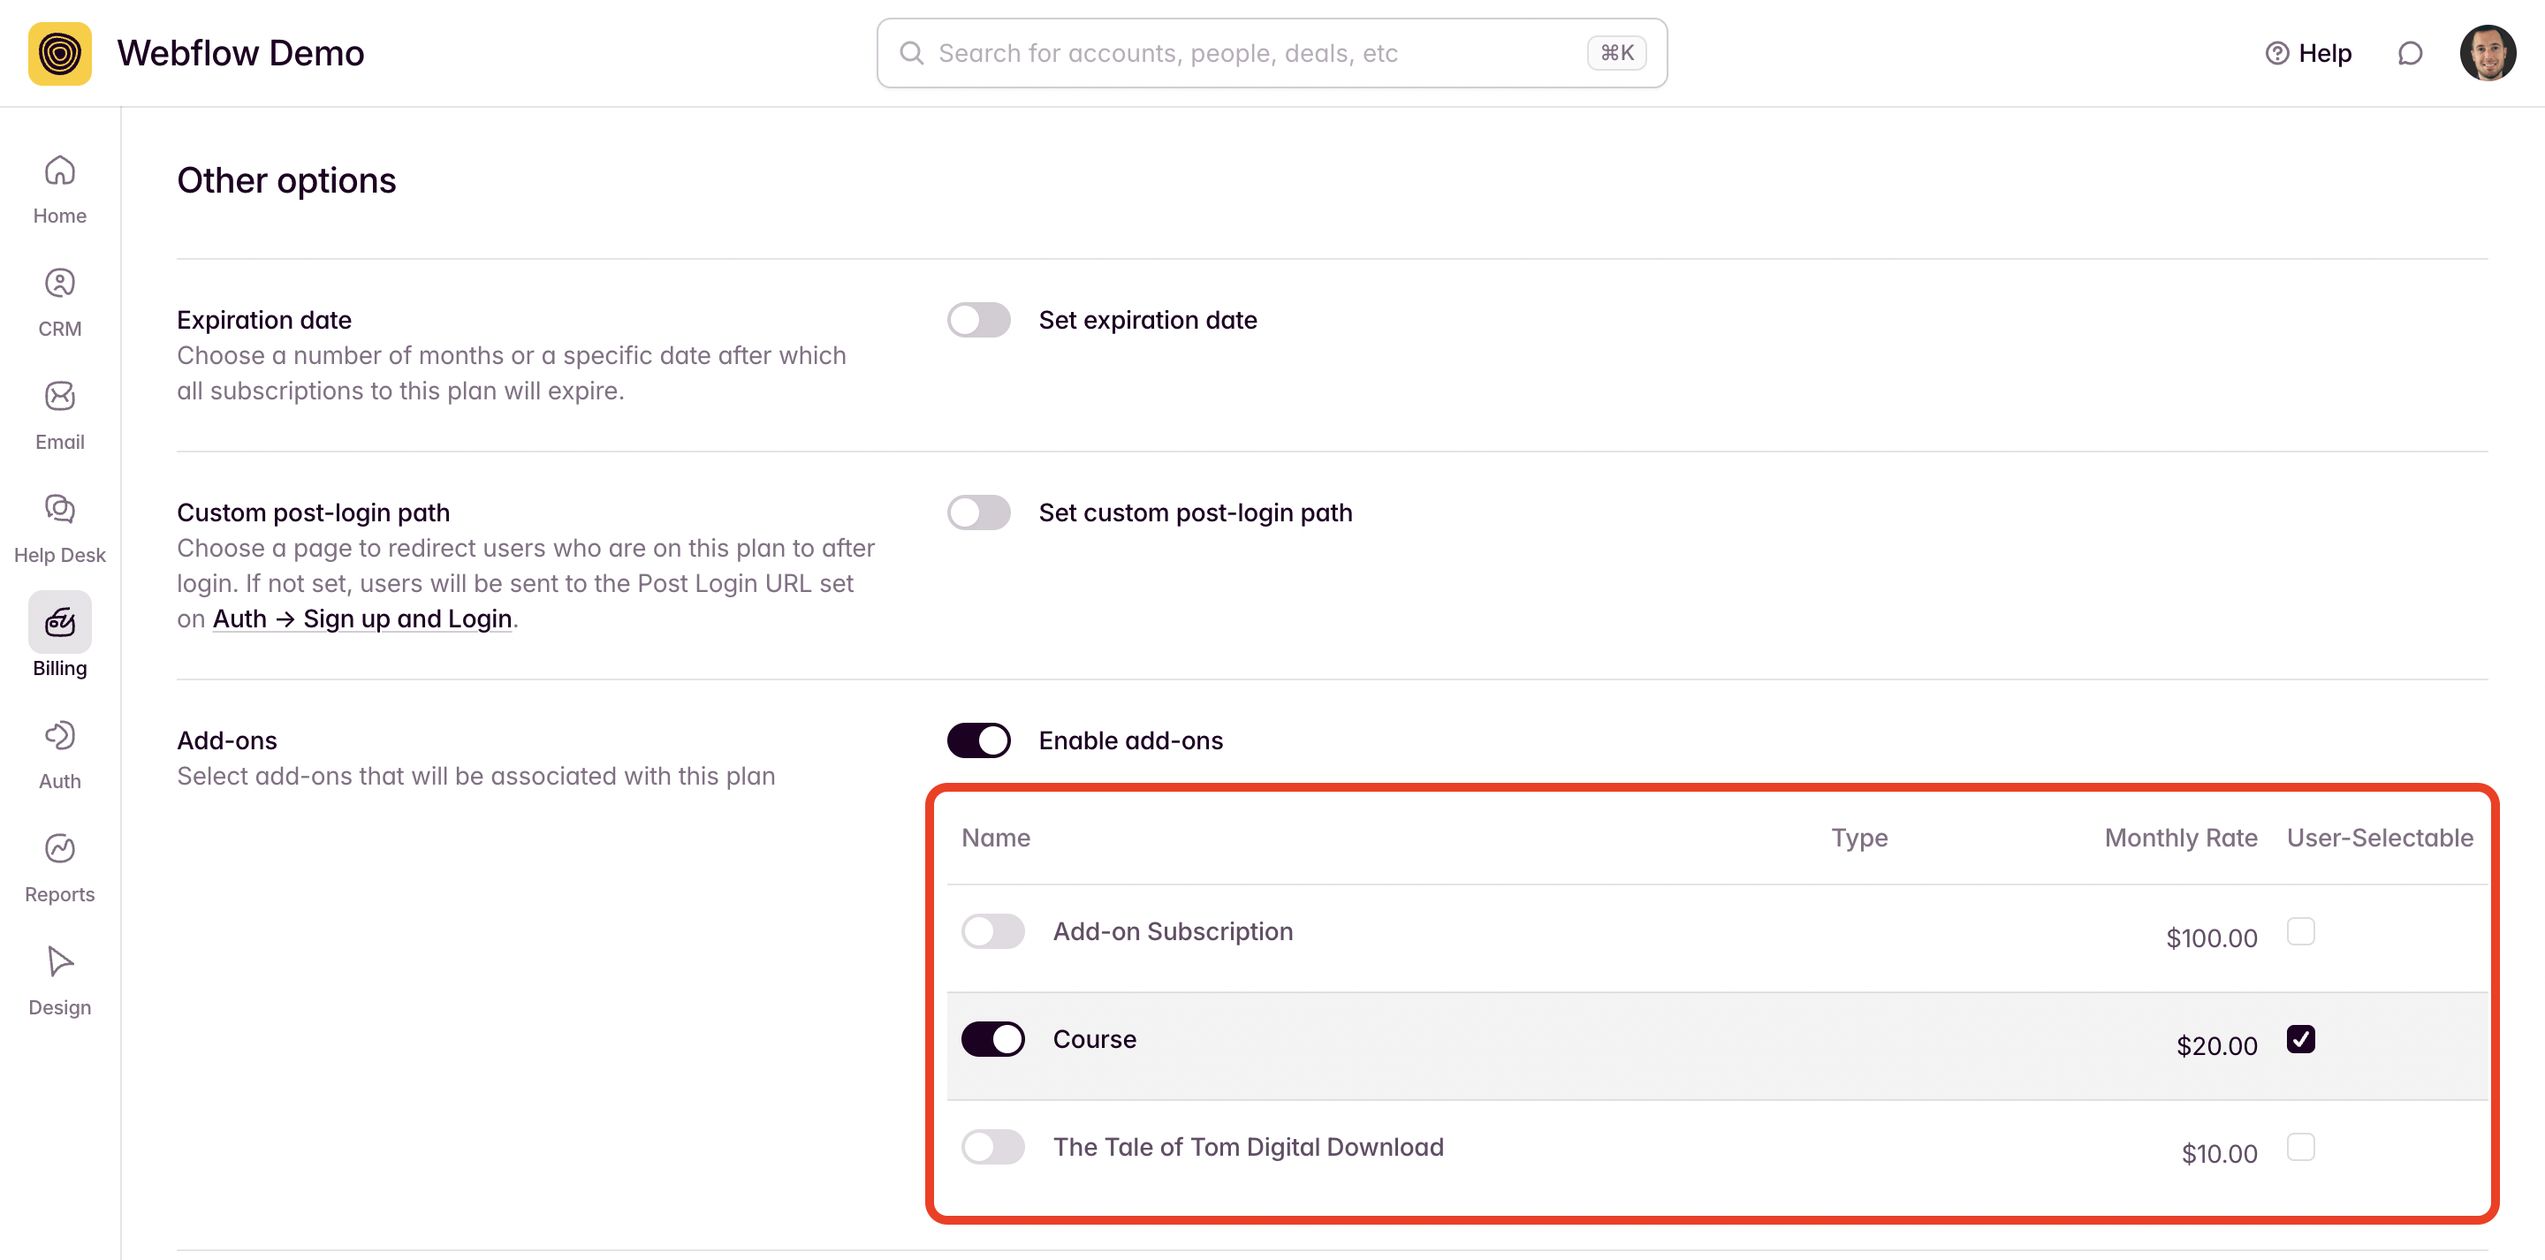Viewport: 2545px width, 1260px height.
Task: Click the $100.00 monthly rate
Action: (x=2211, y=937)
